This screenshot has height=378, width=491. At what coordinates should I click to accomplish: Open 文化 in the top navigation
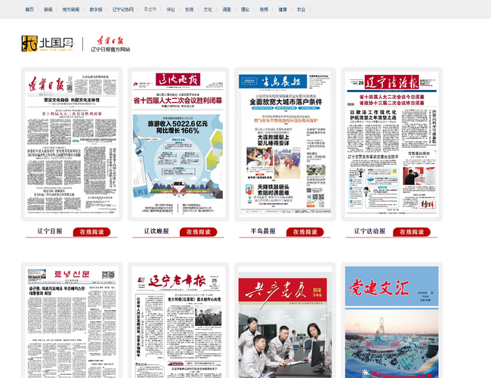pyautogui.click(x=208, y=9)
